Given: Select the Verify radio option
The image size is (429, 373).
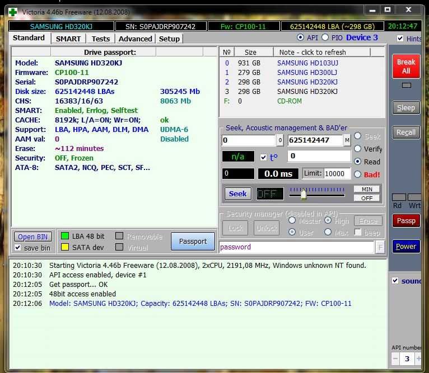Looking at the screenshot, I should point(358,149).
